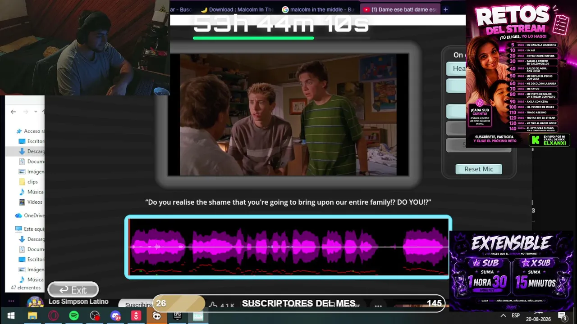
Task: Launch Opera GX from the taskbar
Action: tap(53, 316)
